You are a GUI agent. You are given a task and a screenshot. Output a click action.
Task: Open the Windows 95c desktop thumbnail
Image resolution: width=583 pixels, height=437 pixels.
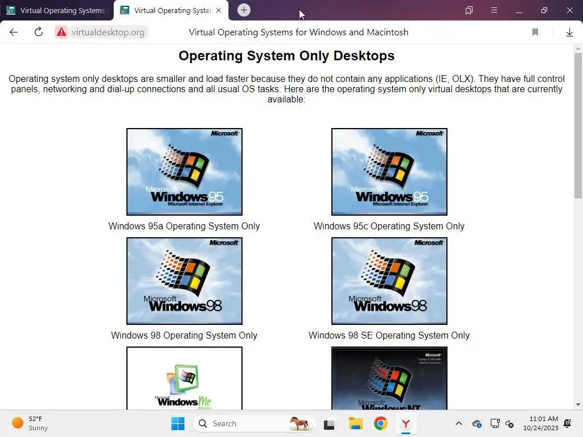(x=389, y=172)
